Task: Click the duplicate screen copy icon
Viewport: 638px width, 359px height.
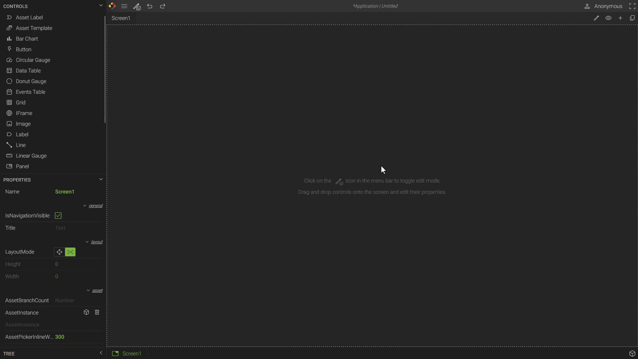Action: tap(632, 18)
